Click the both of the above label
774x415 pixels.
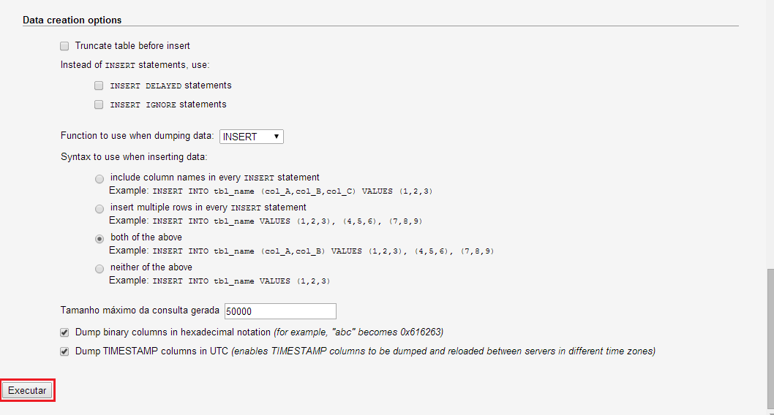pos(146,237)
